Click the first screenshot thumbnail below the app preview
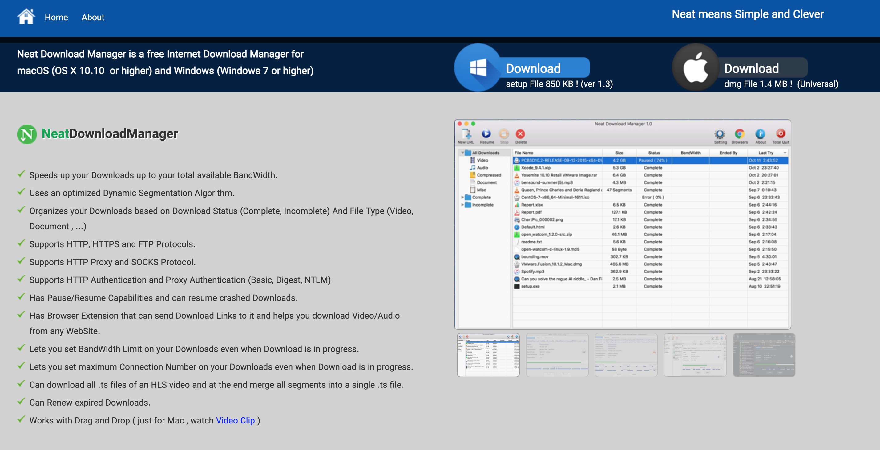 point(488,354)
